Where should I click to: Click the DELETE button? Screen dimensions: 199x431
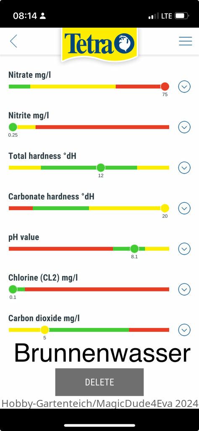(99, 382)
